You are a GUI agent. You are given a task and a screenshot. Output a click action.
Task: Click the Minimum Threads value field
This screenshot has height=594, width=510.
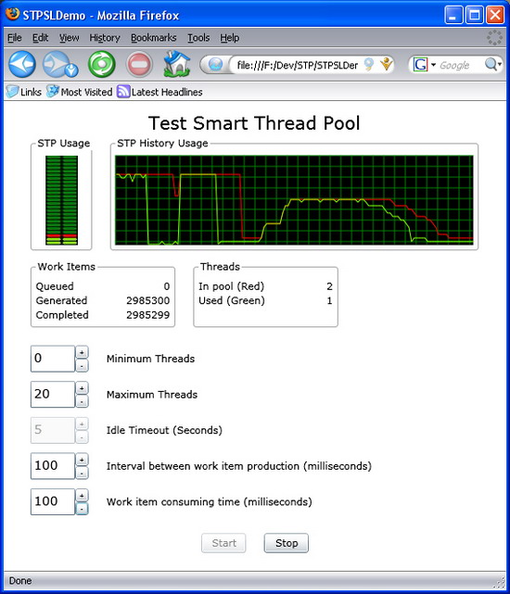point(53,359)
